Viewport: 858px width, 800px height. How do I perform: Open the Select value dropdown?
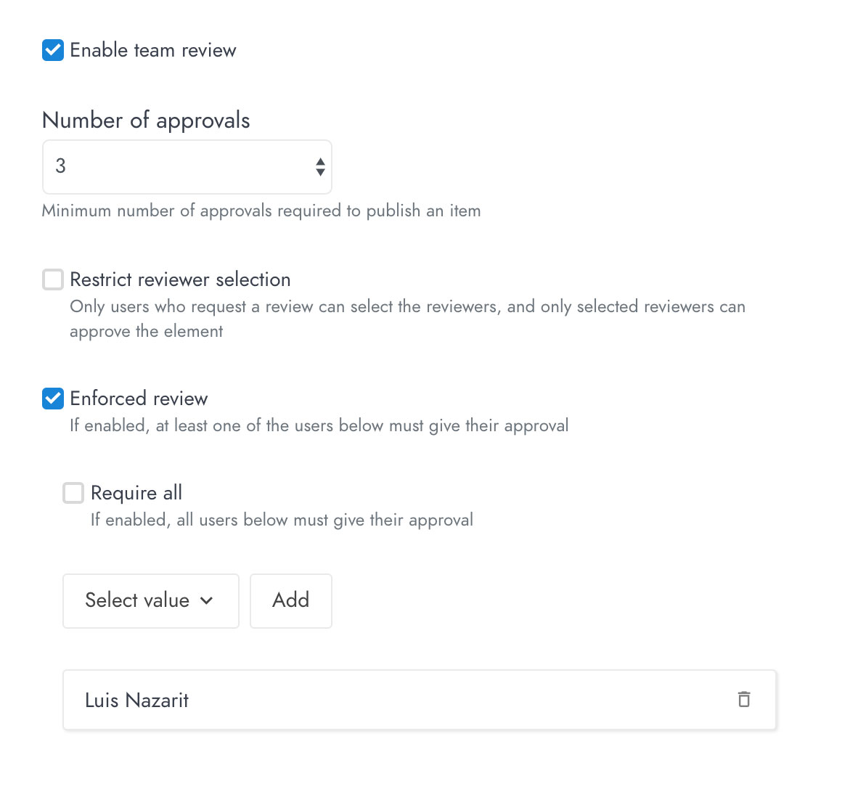(151, 601)
